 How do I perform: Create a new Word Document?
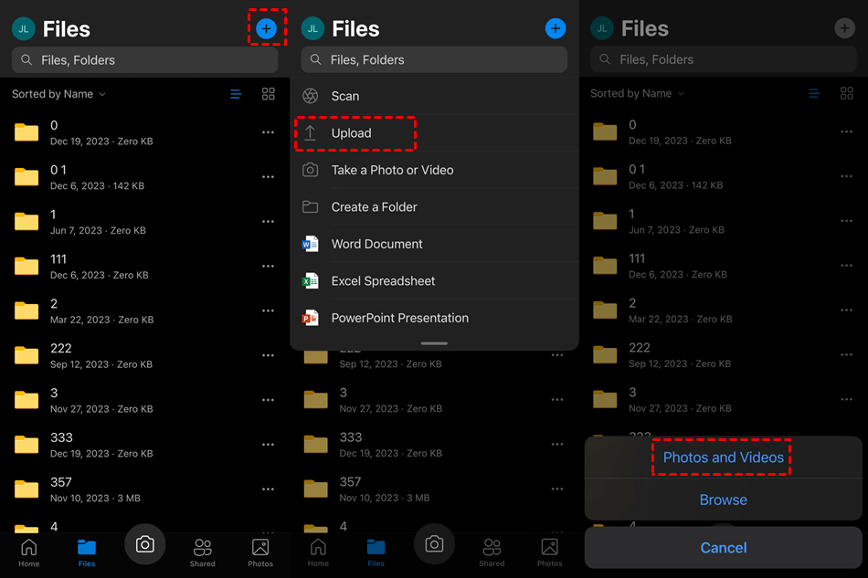pyautogui.click(x=435, y=244)
